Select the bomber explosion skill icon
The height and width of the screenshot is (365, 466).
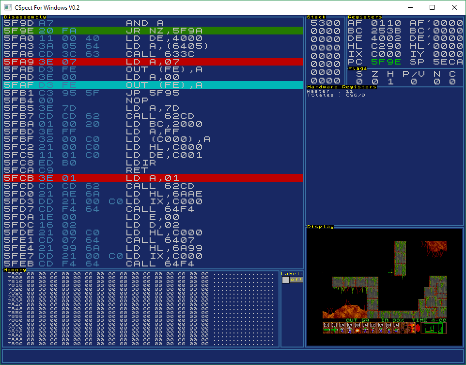(357, 329)
